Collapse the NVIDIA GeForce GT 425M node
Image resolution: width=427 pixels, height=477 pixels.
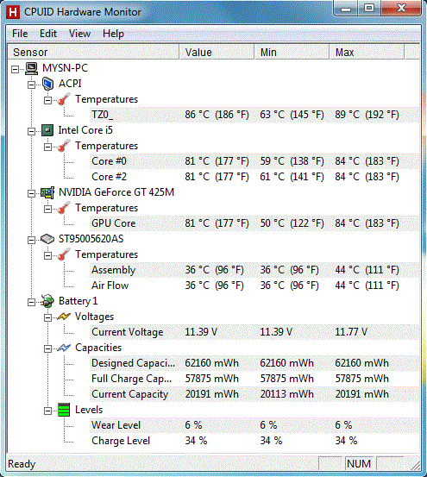31,193
